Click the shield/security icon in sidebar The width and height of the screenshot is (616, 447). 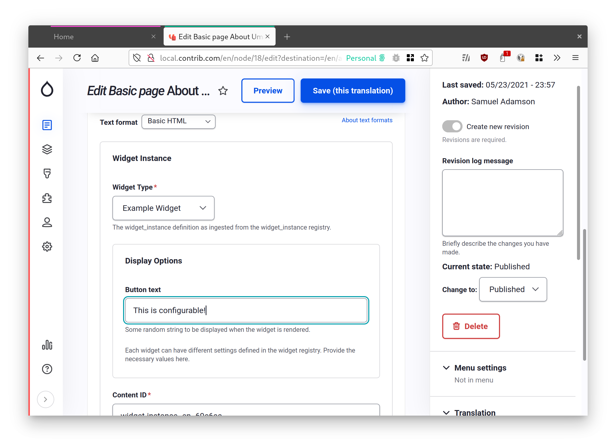[47, 173]
